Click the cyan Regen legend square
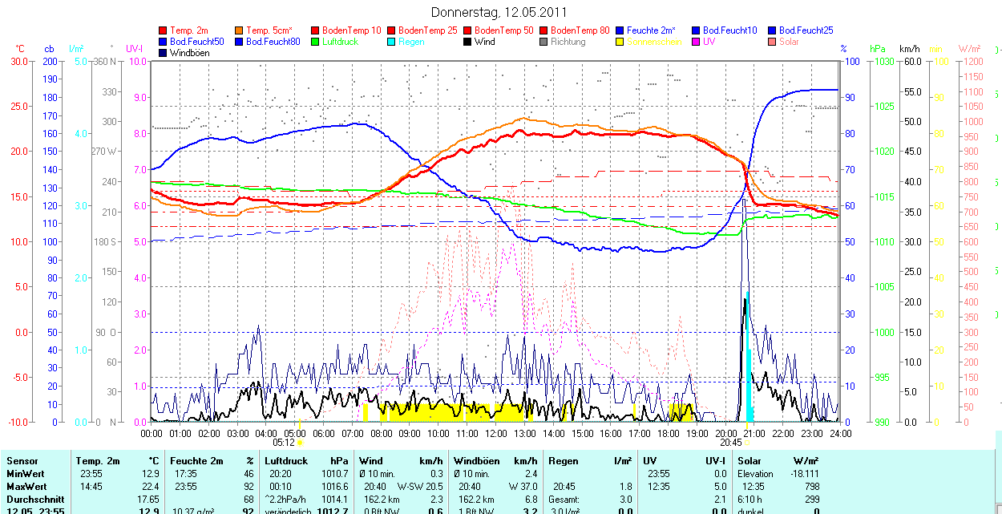Image resolution: width=1002 pixels, height=514 pixels. (392, 42)
